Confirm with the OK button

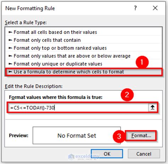pyautogui.click(x=107, y=154)
